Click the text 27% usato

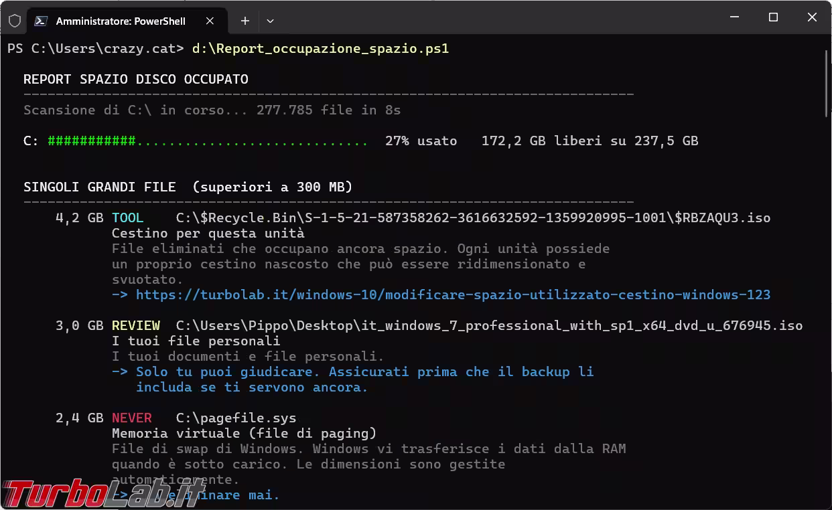tap(421, 141)
